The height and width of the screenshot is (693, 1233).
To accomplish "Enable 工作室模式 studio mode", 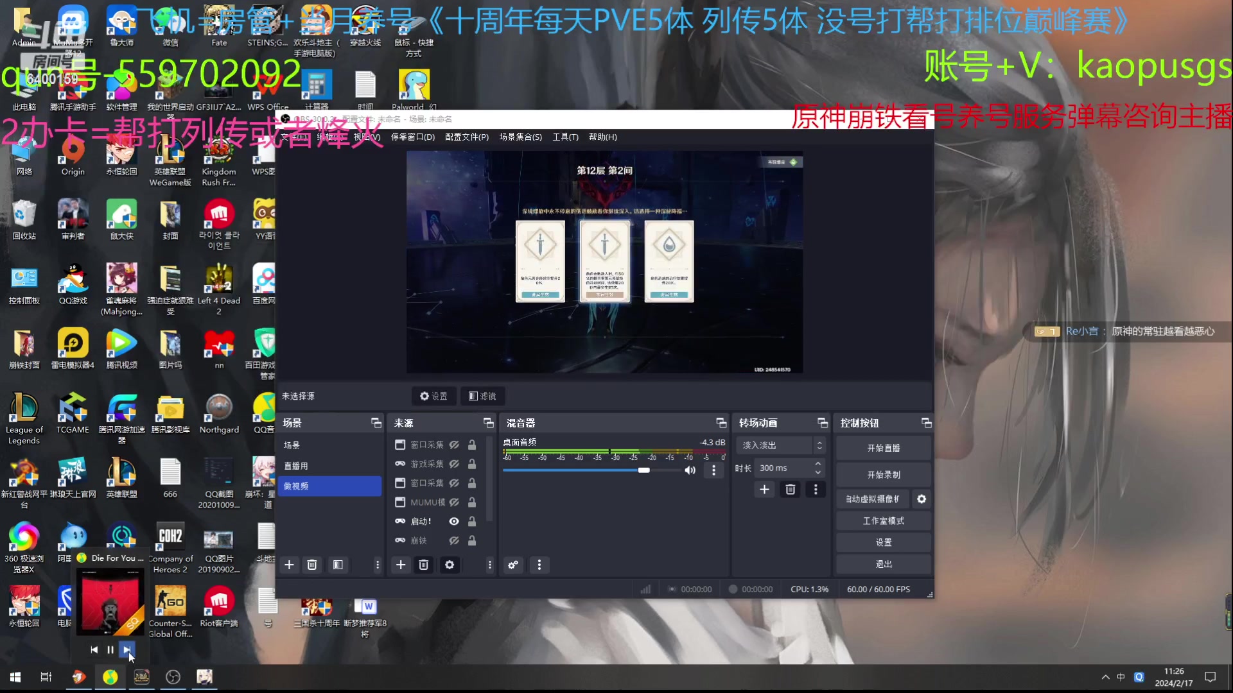I will (884, 520).
